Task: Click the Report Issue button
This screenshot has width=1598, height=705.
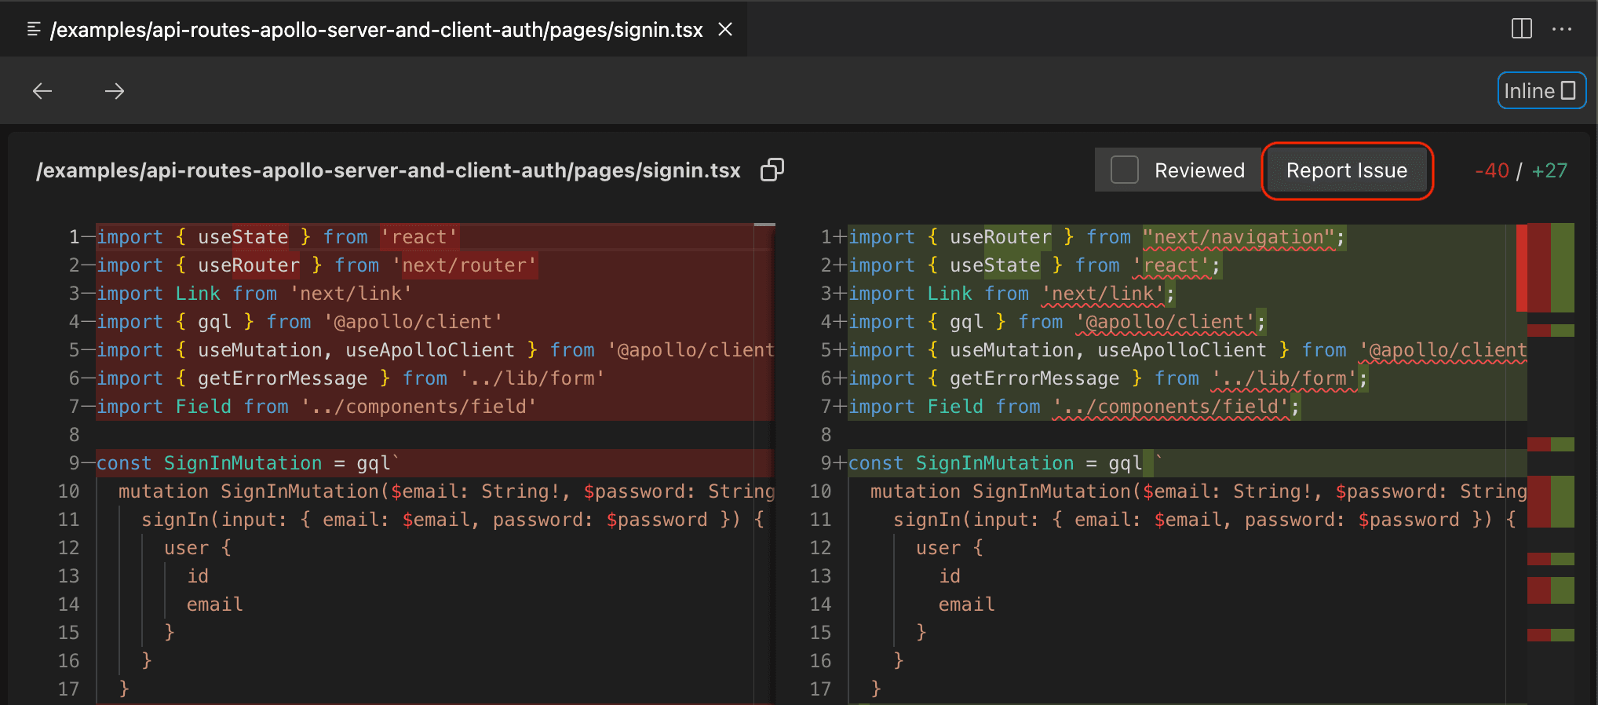Action: (1346, 170)
